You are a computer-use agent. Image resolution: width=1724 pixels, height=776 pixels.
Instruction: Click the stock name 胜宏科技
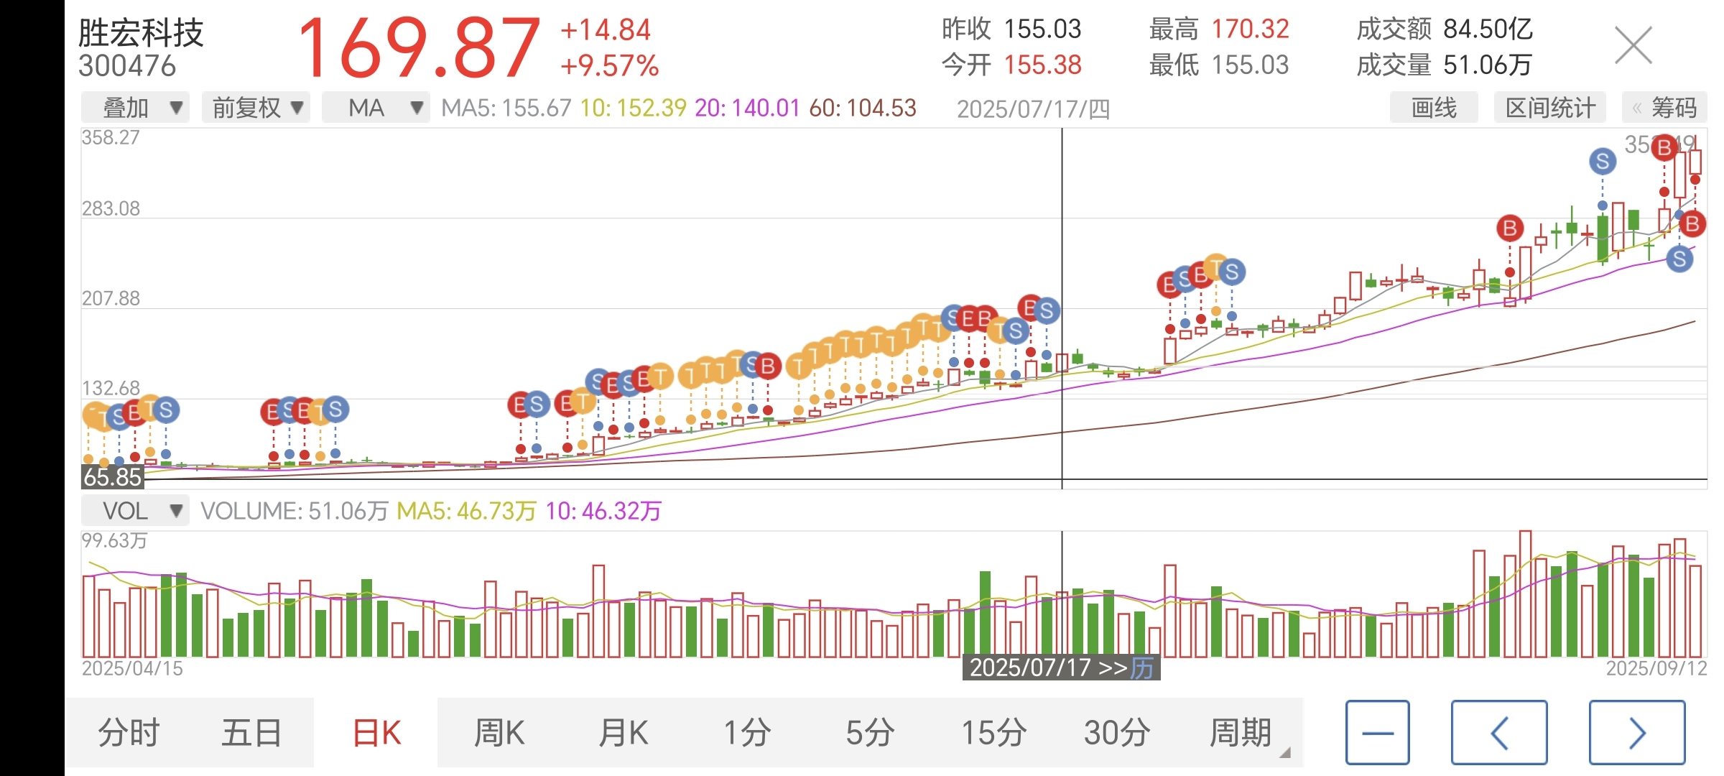point(142,32)
